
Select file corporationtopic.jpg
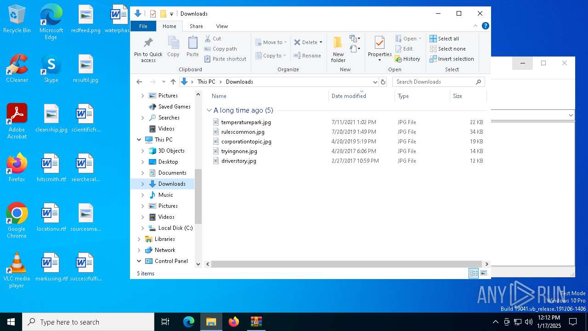(x=246, y=142)
